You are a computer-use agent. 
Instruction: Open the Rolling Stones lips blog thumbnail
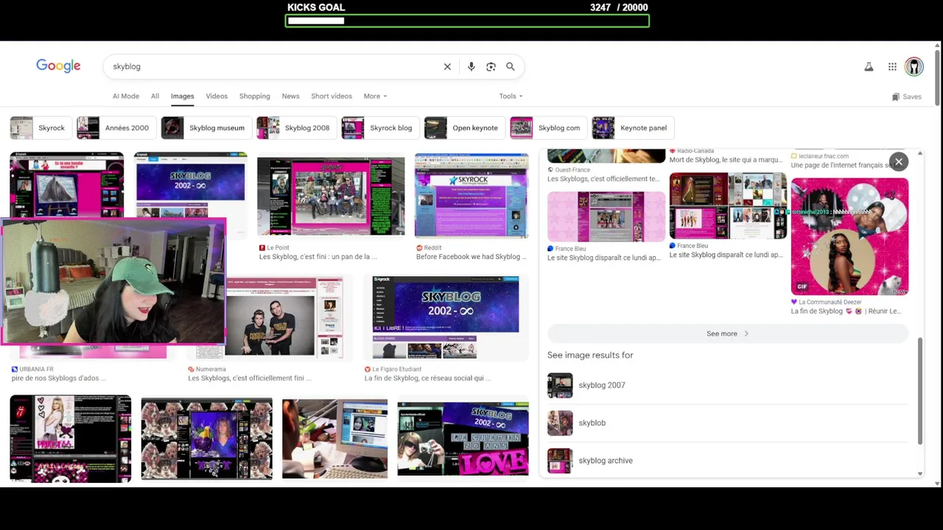71,439
